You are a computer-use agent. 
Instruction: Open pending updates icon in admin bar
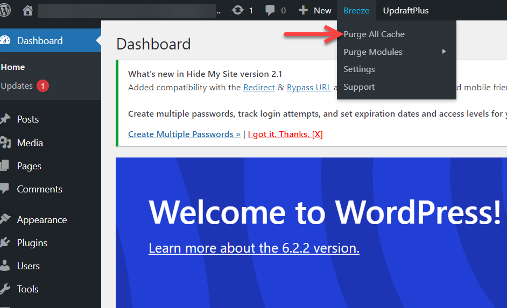[x=238, y=10]
